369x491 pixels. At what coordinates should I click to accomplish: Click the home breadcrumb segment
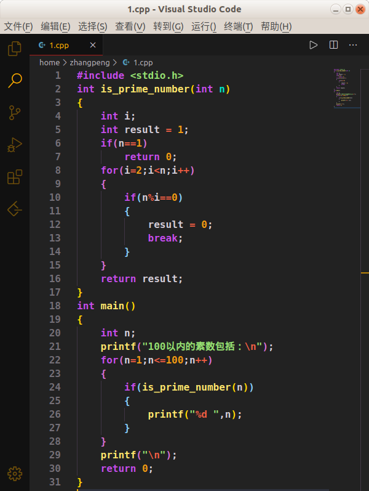49,62
